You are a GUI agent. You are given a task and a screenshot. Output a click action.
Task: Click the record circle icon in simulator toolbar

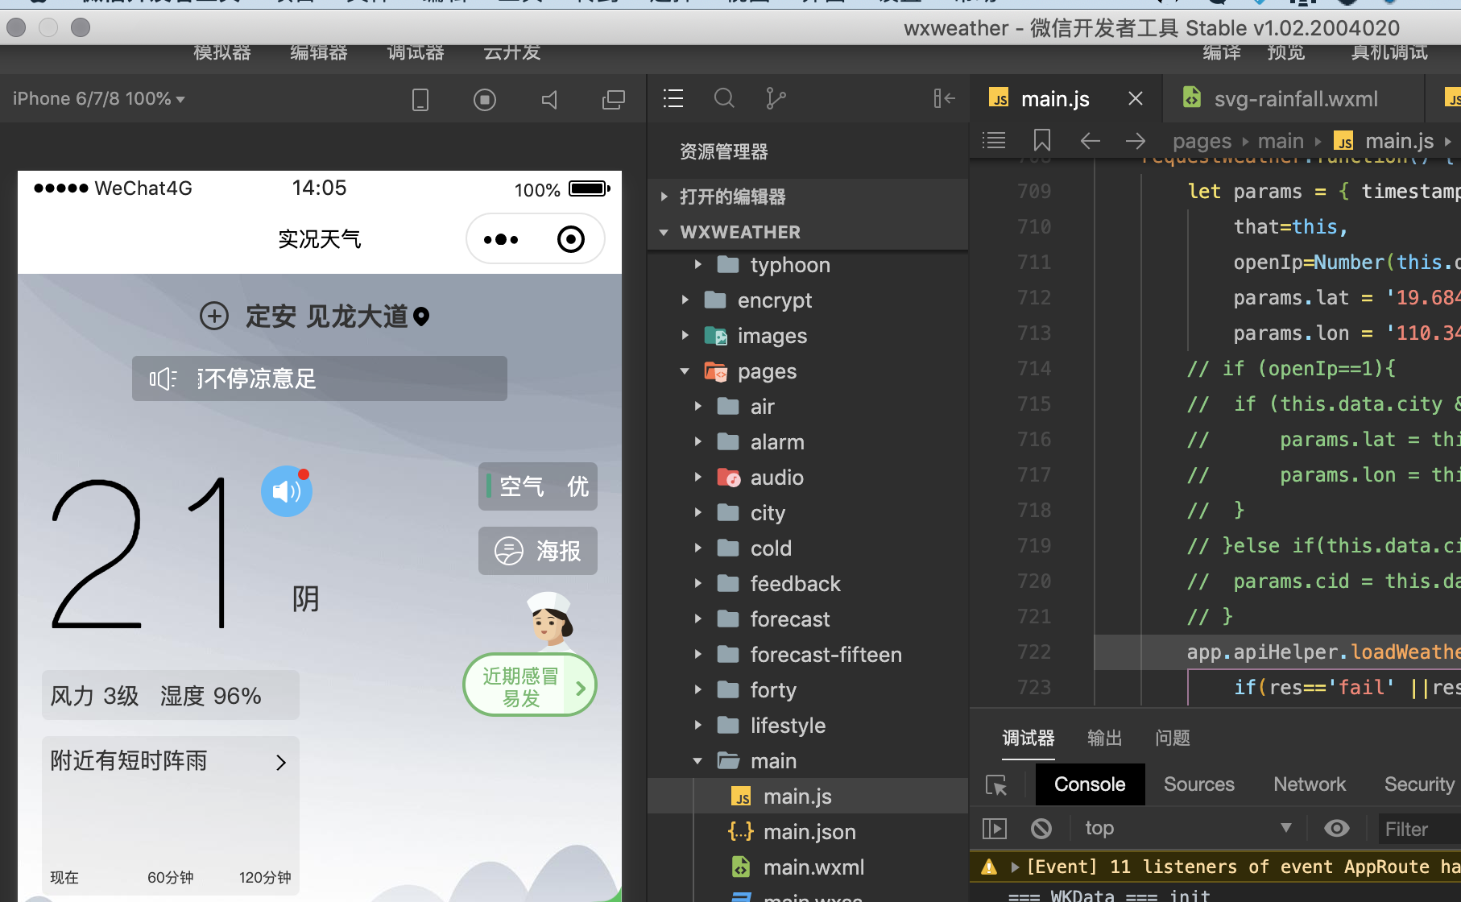click(485, 99)
